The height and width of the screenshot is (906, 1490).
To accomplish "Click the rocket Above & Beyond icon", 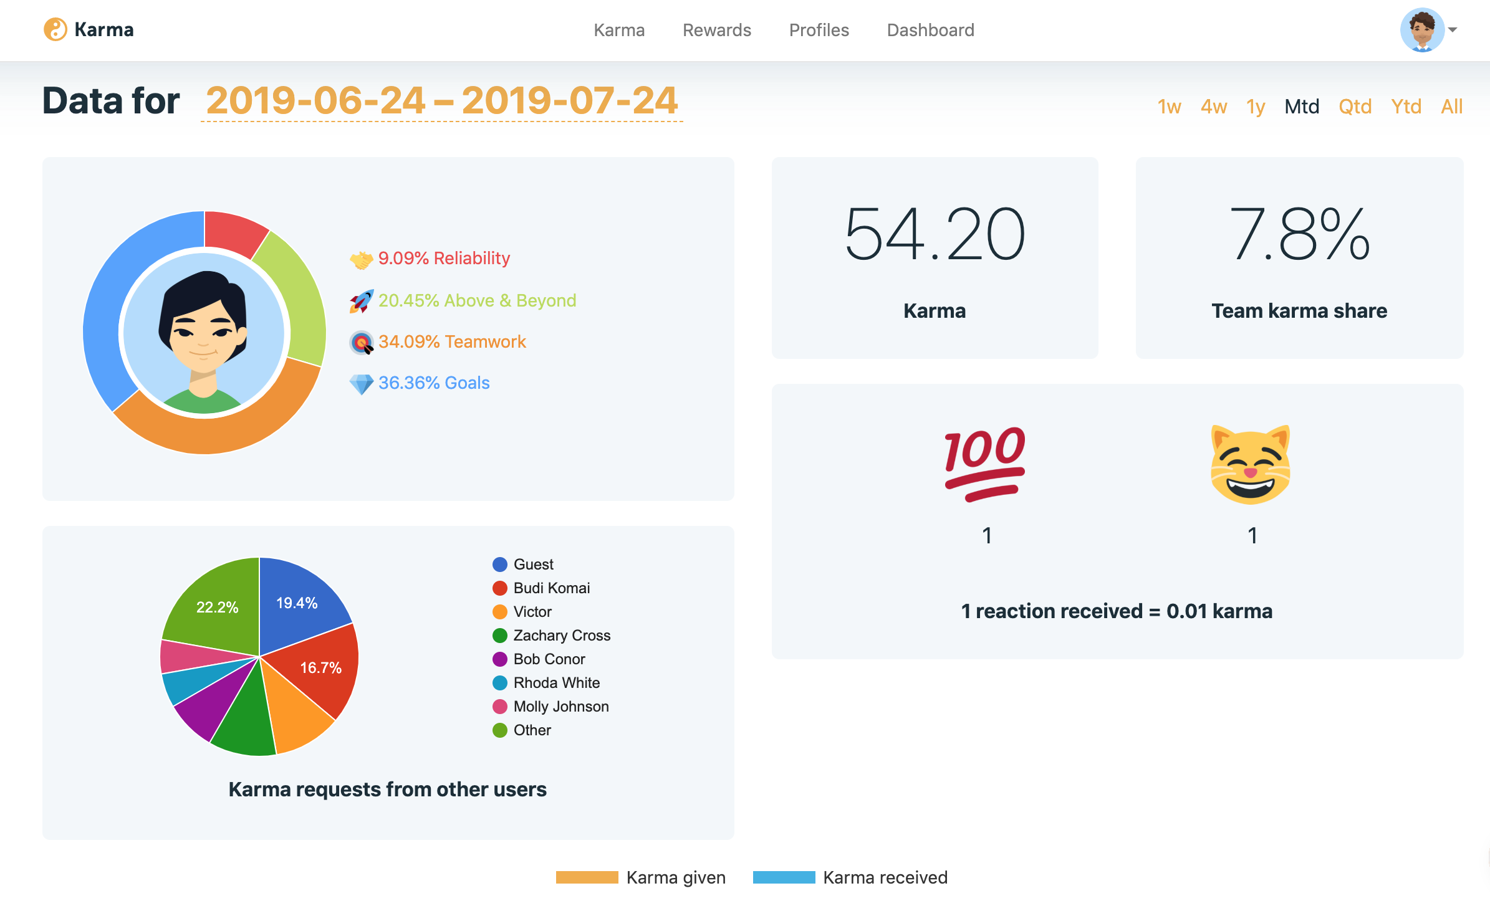I will 361,301.
